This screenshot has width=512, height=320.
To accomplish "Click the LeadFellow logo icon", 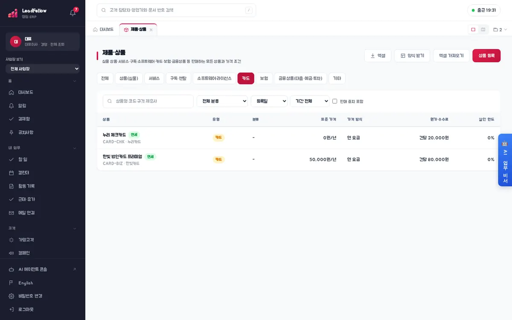I will (13, 13).
